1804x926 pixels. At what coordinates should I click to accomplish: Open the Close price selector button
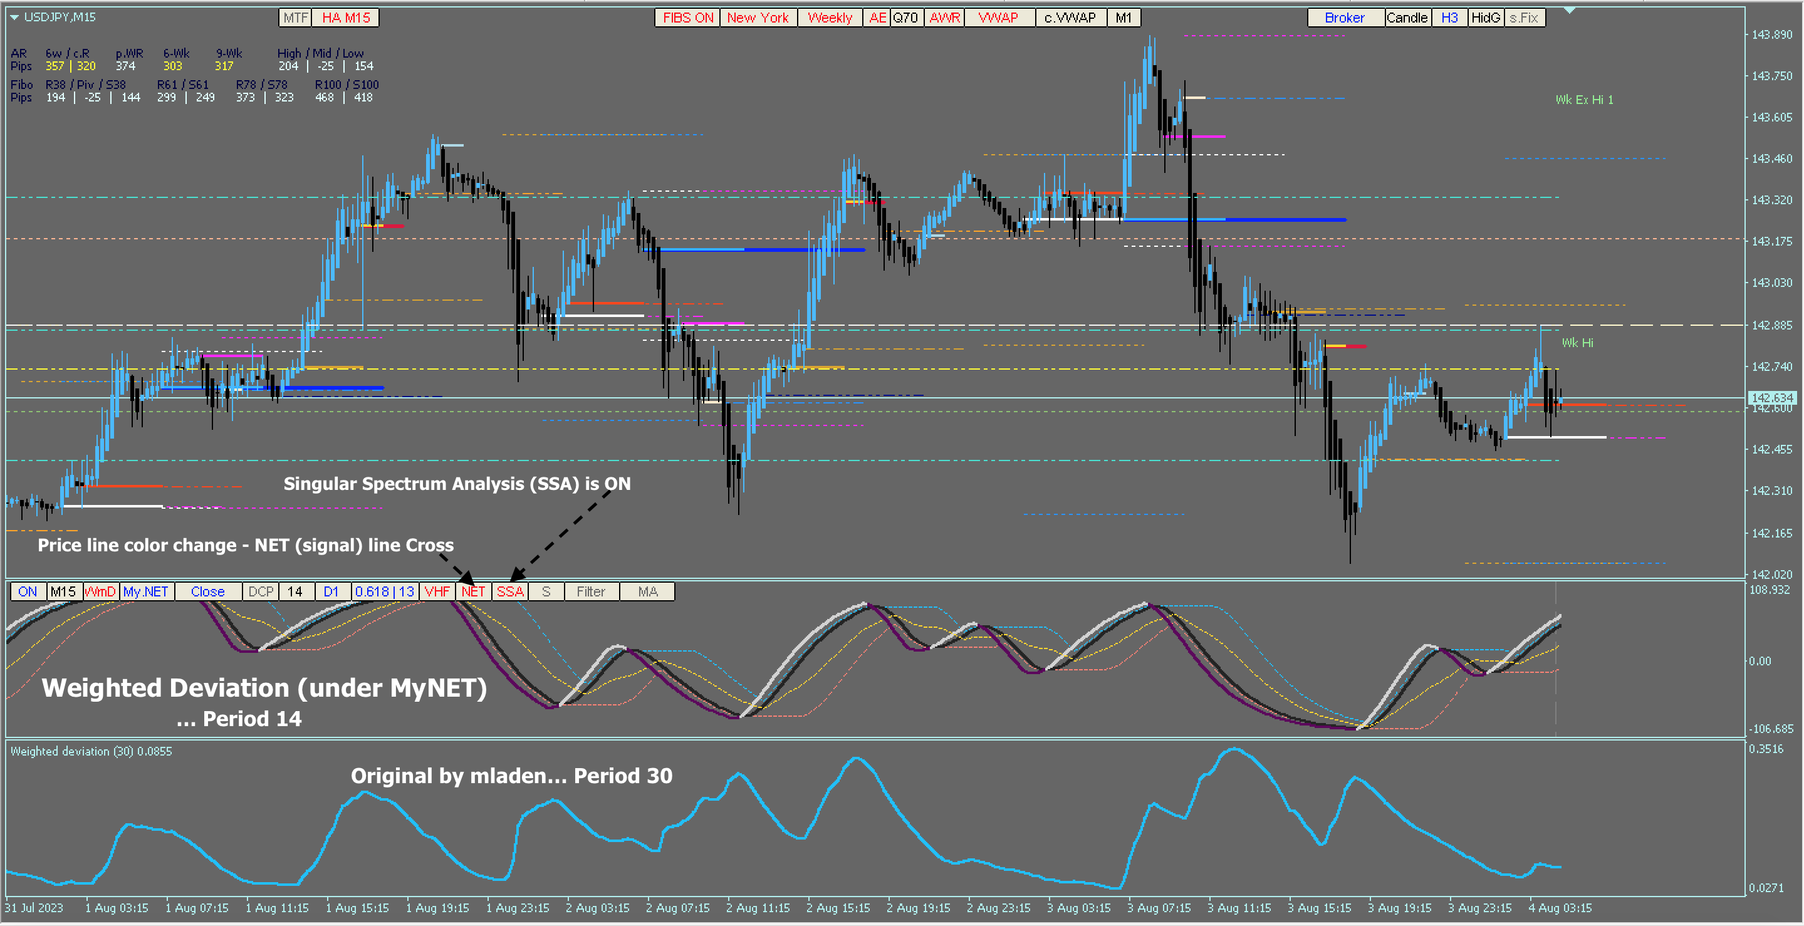tap(207, 592)
